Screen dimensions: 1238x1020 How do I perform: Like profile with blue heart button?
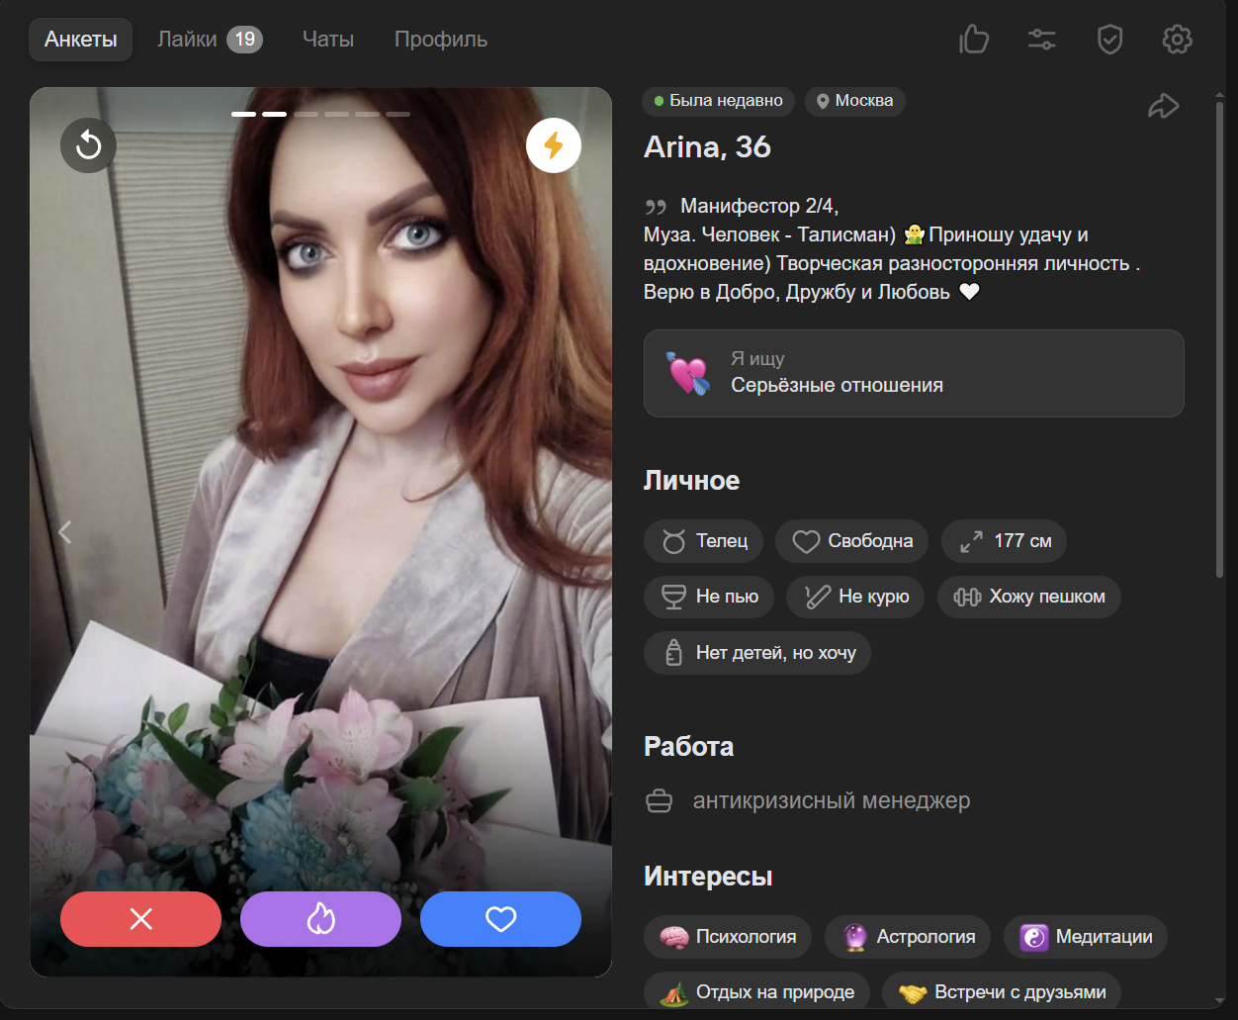500,919
